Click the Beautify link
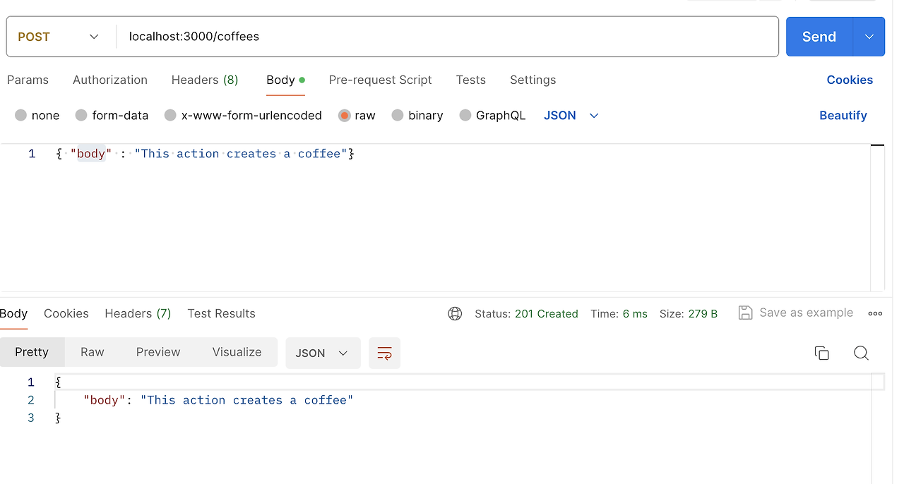Image resolution: width=904 pixels, height=484 pixels. click(843, 115)
